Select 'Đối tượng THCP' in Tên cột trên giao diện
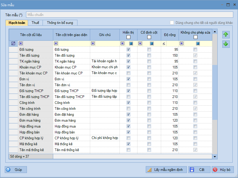Viewport: 238px width, 178px height. click(72, 91)
